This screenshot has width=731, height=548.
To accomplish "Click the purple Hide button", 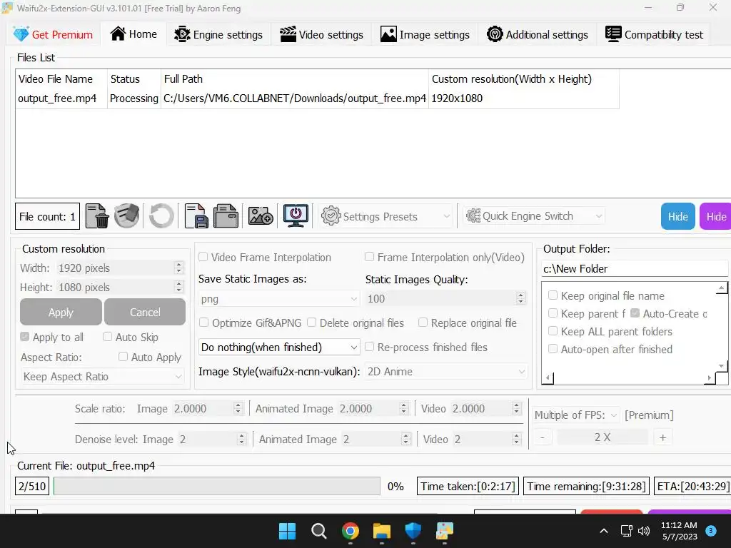I will click(x=715, y=216).
